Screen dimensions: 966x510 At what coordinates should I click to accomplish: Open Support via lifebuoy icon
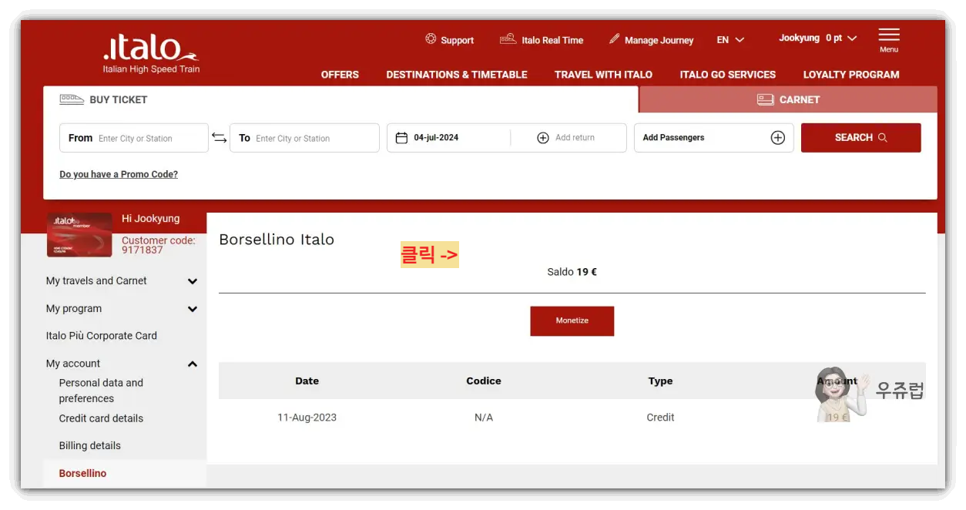coord(431,39)
